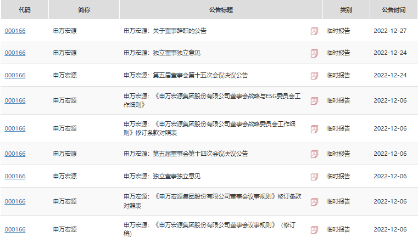Click code 000166 in 2022-12-24 独立董事独立意见 row
This screenshot has width=418, height=243.
tap(15, 53)
